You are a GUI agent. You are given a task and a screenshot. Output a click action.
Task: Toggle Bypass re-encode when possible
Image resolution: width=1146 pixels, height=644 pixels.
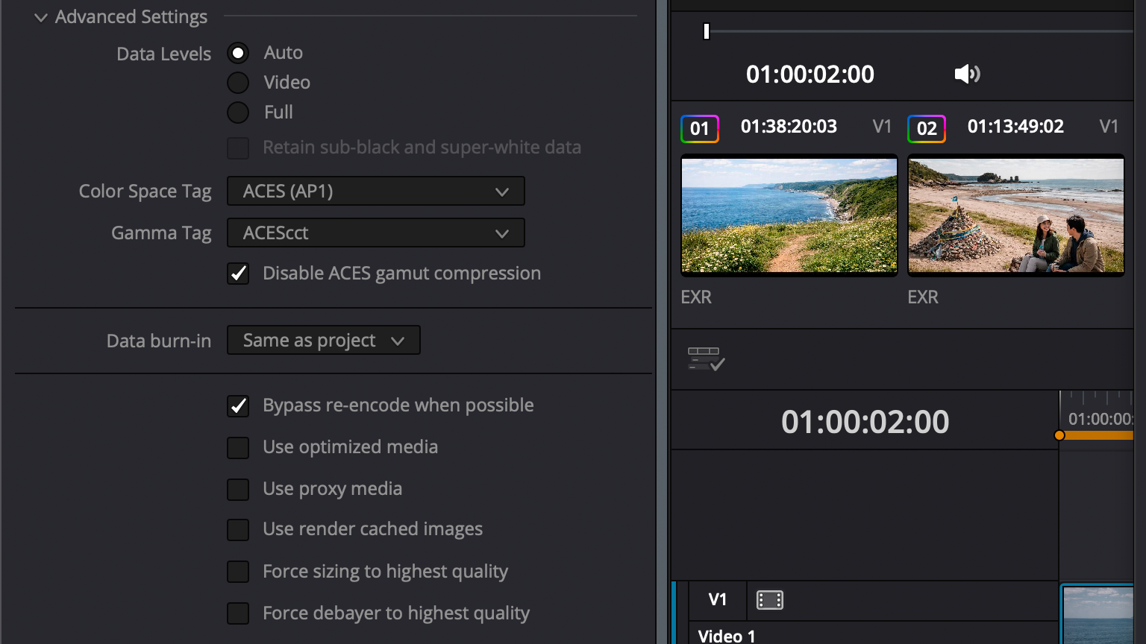(238, 405)
